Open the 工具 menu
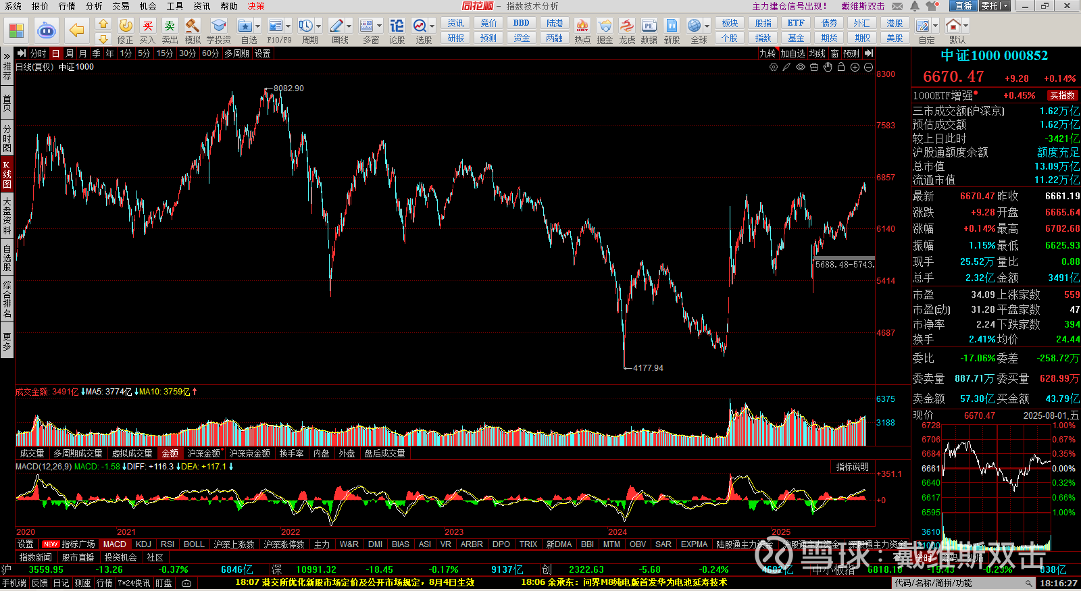The width and height of the screenshot is (1081, 591). pos(175,6)
